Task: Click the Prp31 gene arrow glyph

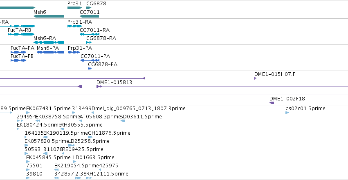Action: (74, 8)
